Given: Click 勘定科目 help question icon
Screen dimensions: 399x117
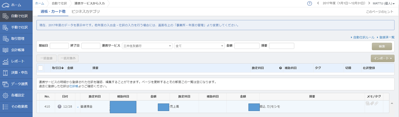Looking at the screenshot, I should pyautogui.click(x=280, y=68).
